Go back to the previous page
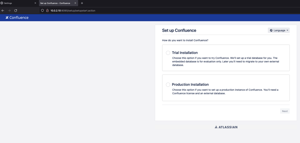 click(3, 11)
